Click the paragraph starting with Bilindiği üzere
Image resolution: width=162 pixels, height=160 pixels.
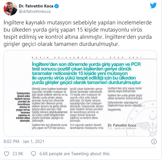pos(50,105)
